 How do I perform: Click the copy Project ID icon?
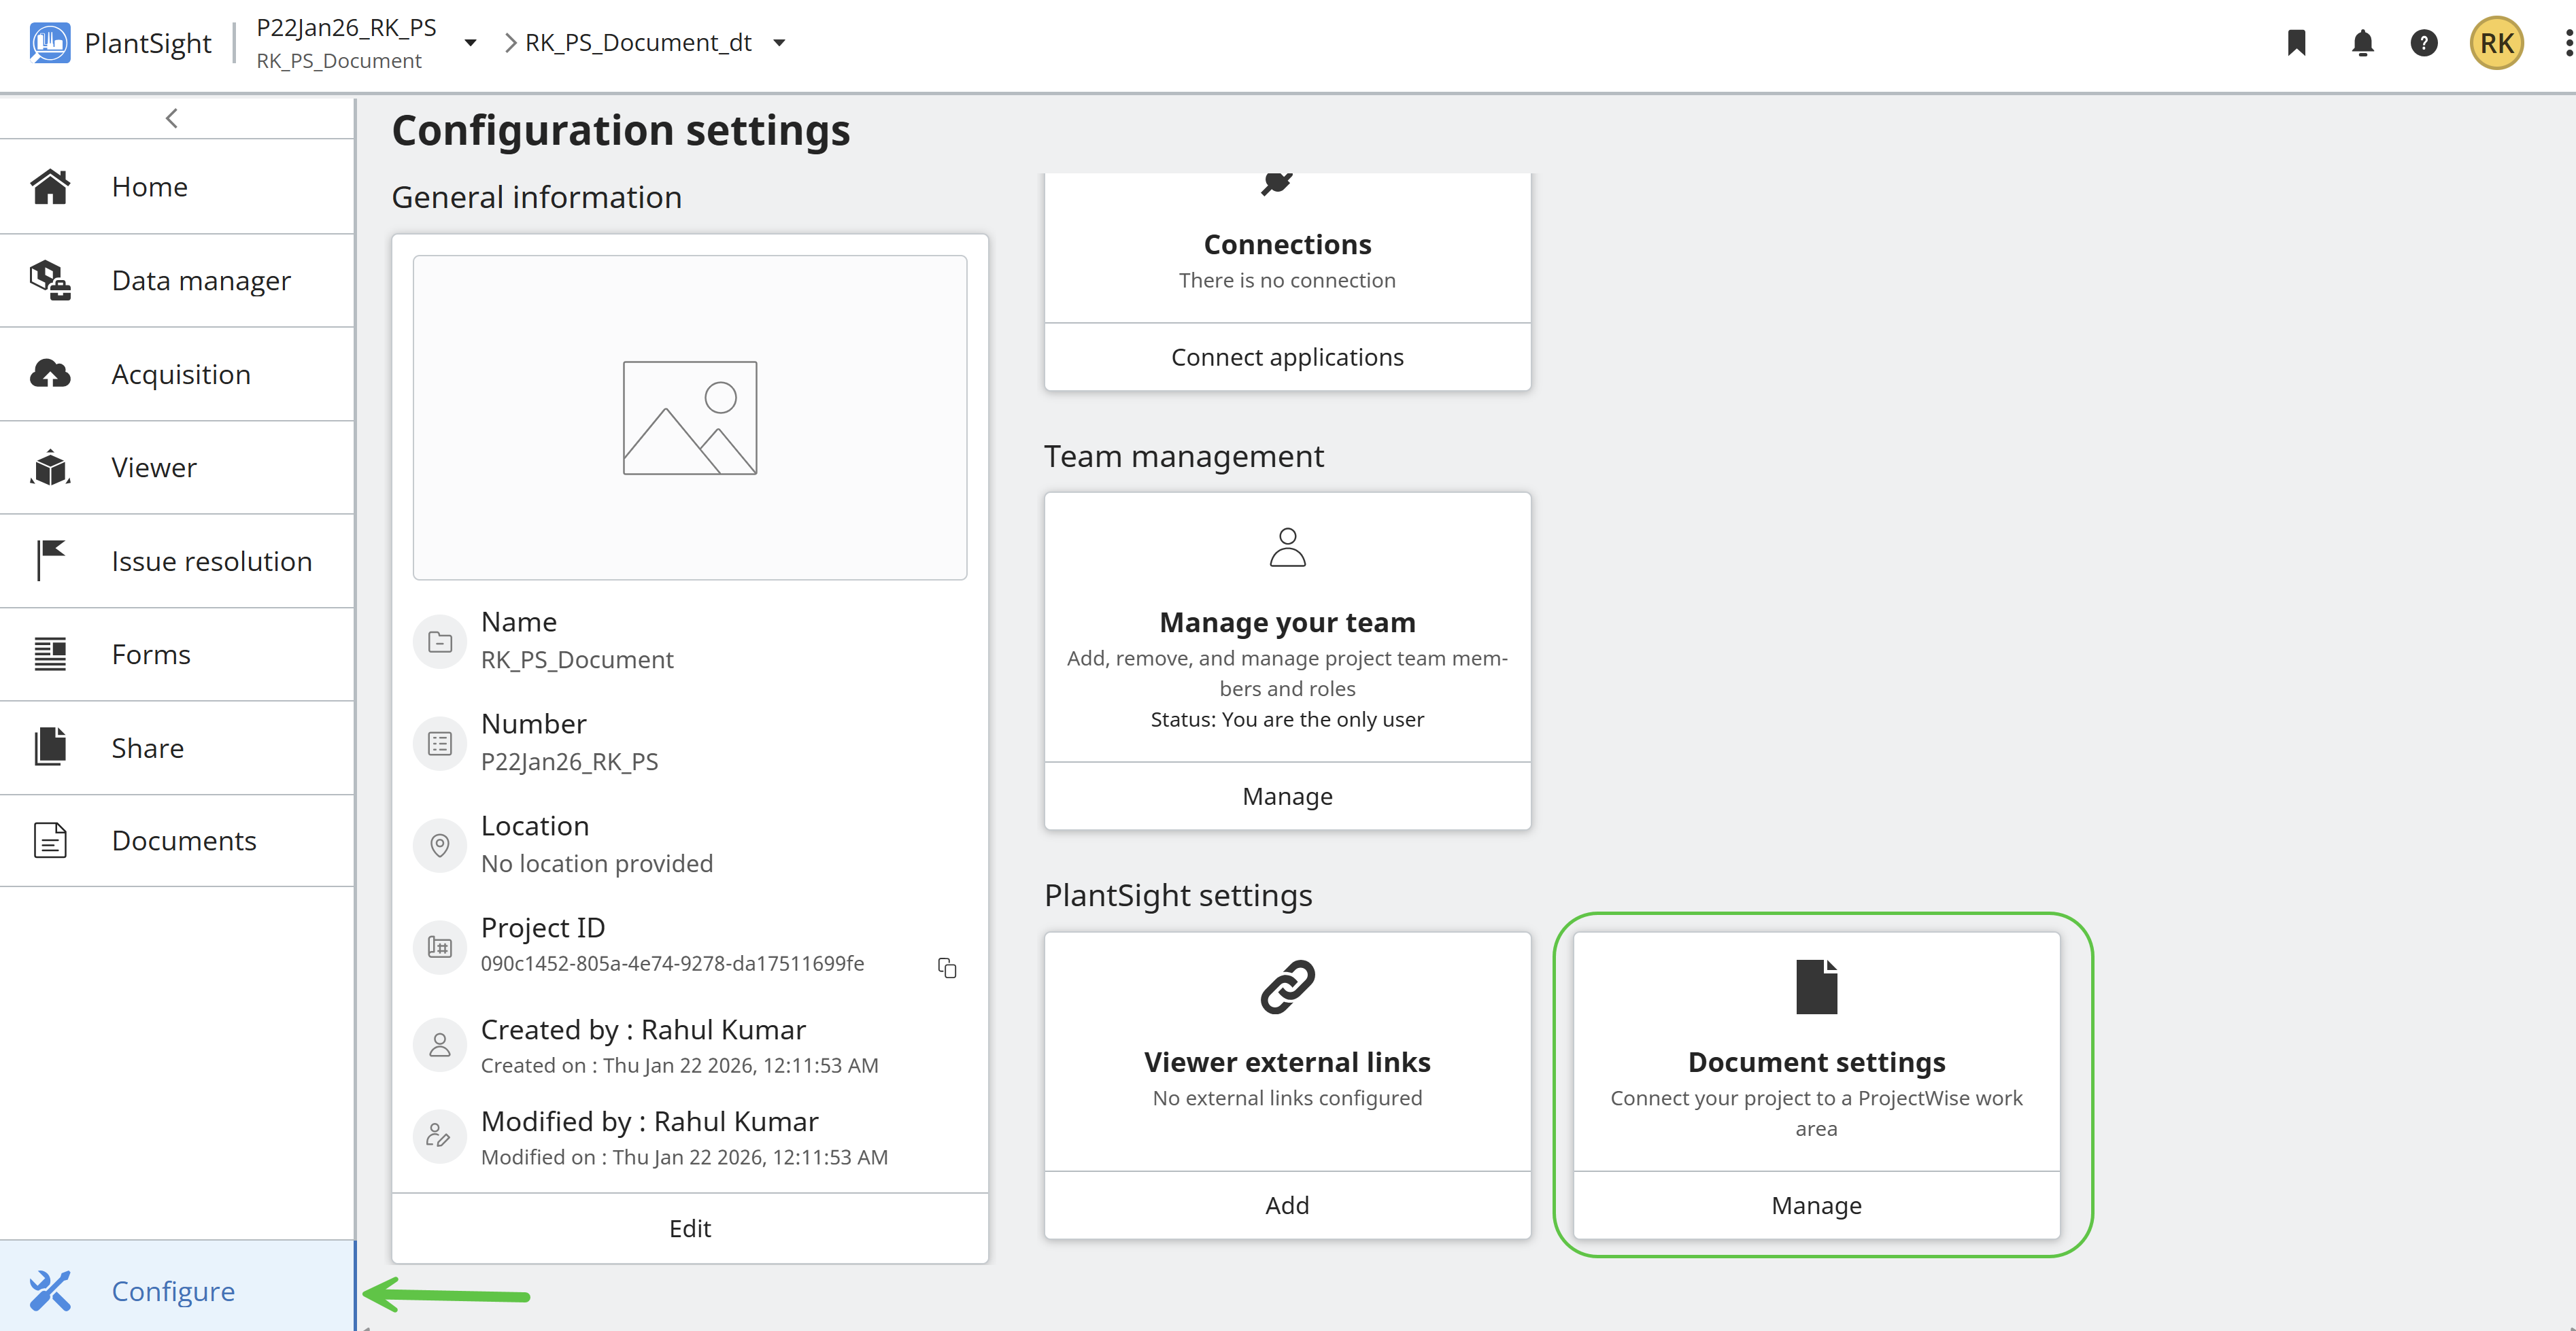click(x=946, y=967)
